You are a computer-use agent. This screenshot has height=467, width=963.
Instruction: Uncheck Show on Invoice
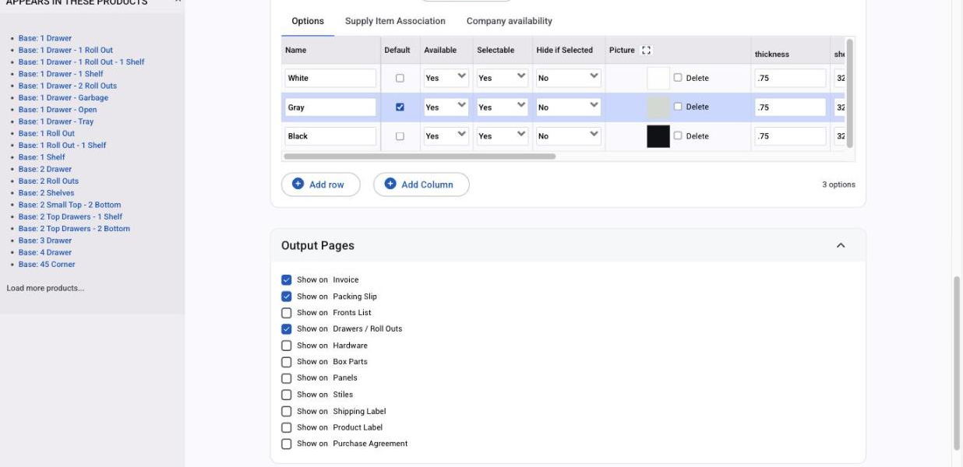pos(286,279)
